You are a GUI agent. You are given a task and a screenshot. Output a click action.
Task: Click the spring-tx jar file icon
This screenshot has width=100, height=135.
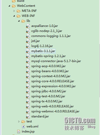click(x=28, y=101)
